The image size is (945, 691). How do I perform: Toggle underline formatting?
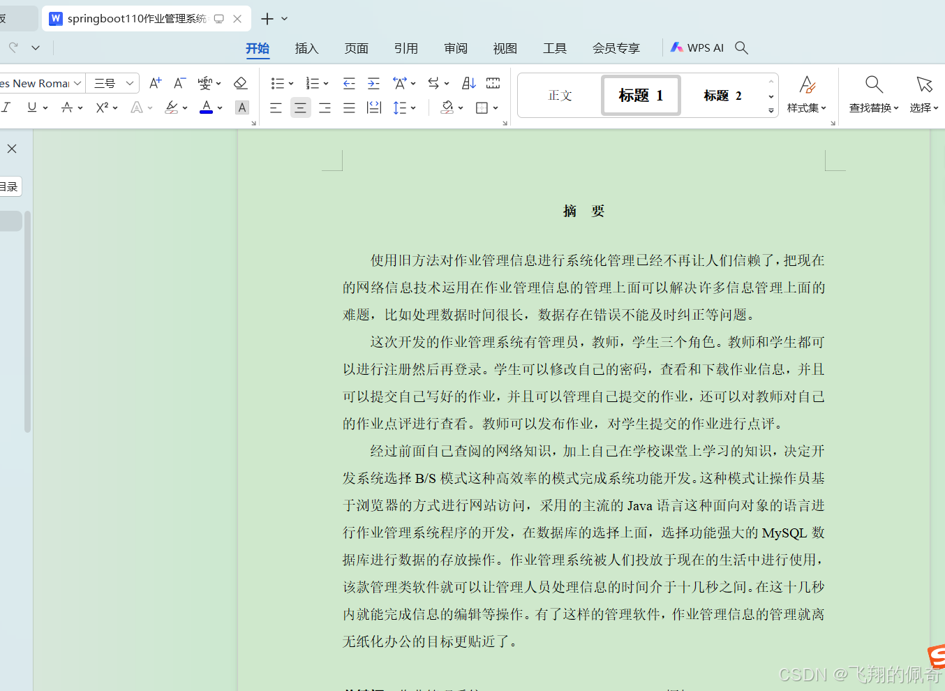32,107
